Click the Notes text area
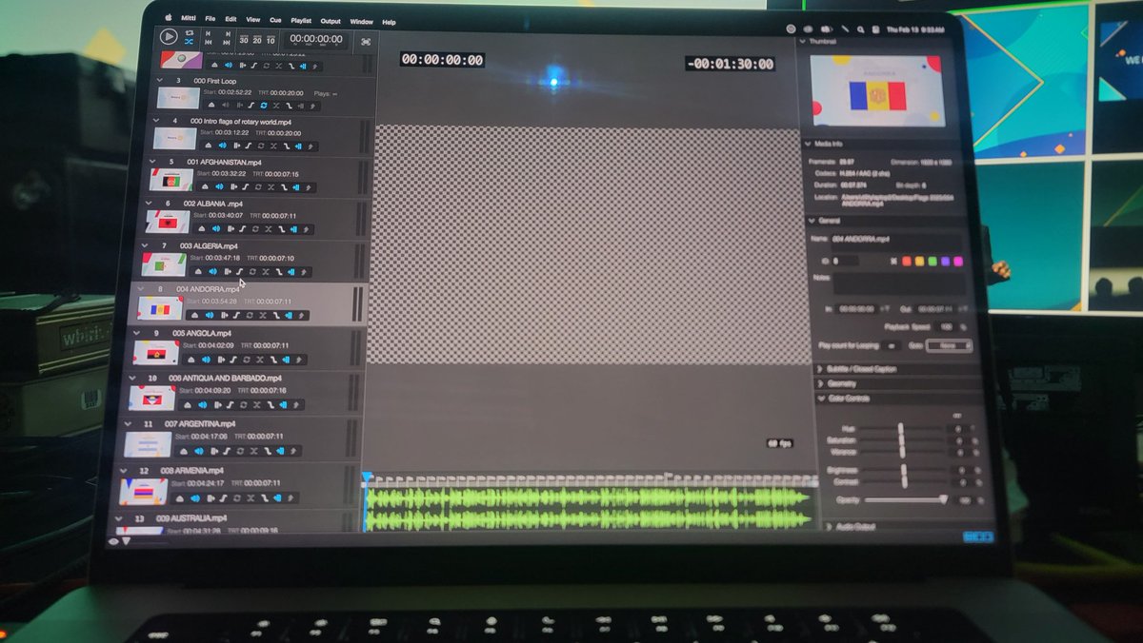 (900, 283)
